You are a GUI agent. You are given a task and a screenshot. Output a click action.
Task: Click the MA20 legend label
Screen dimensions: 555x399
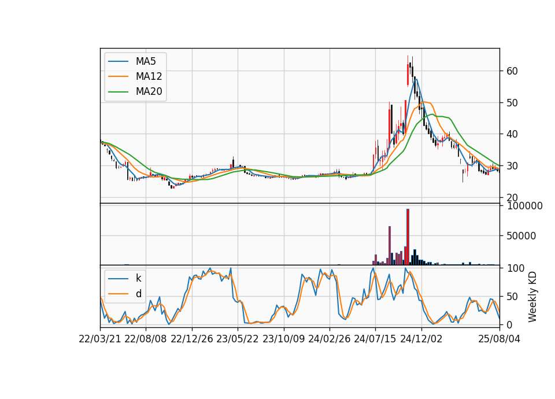pos(149,92)
